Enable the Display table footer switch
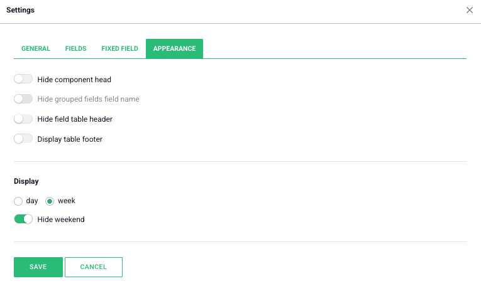Image resolution: width=481 pixels, height=286 pixels. (23, 139)
